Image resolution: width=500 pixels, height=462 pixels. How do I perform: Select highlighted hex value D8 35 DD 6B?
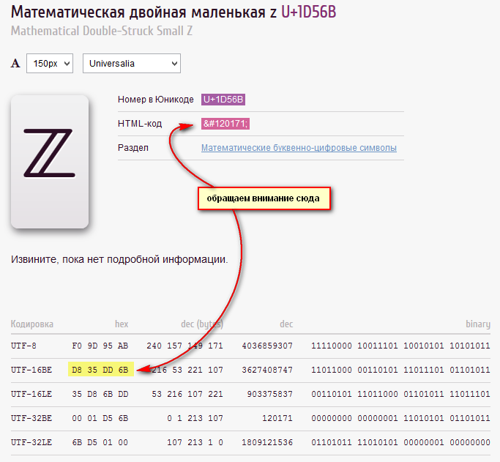(x=101, y=369)
